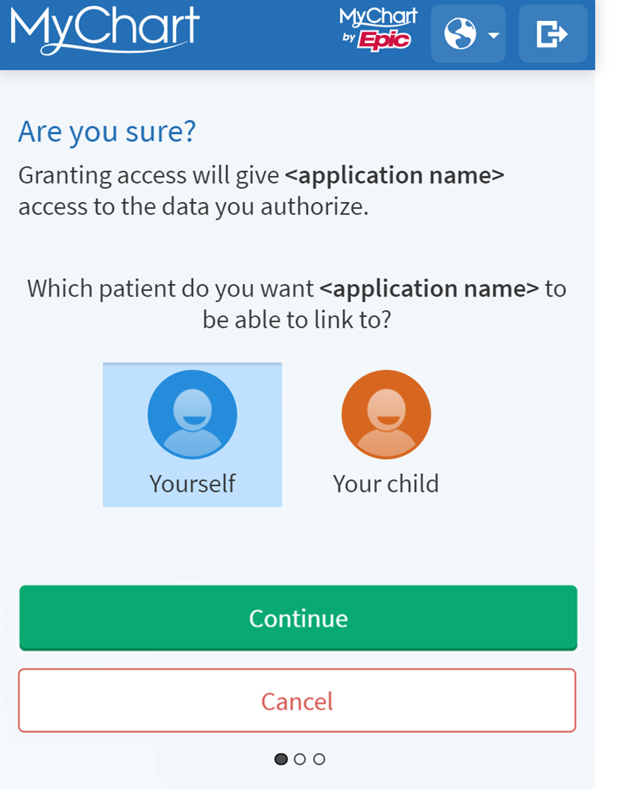Choose the "Yourself" label option
The image size is (625, 789).
coord(192,483)
